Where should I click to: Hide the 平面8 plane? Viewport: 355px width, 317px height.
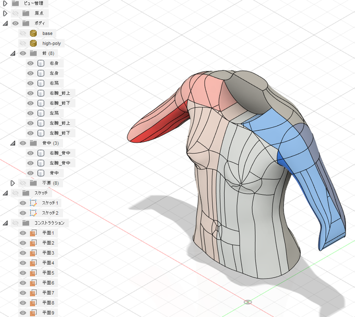coord(23,303)
